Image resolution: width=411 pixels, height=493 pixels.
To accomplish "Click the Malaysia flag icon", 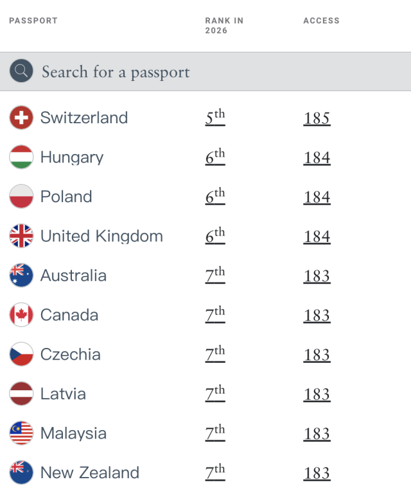I will click(21, 433).
